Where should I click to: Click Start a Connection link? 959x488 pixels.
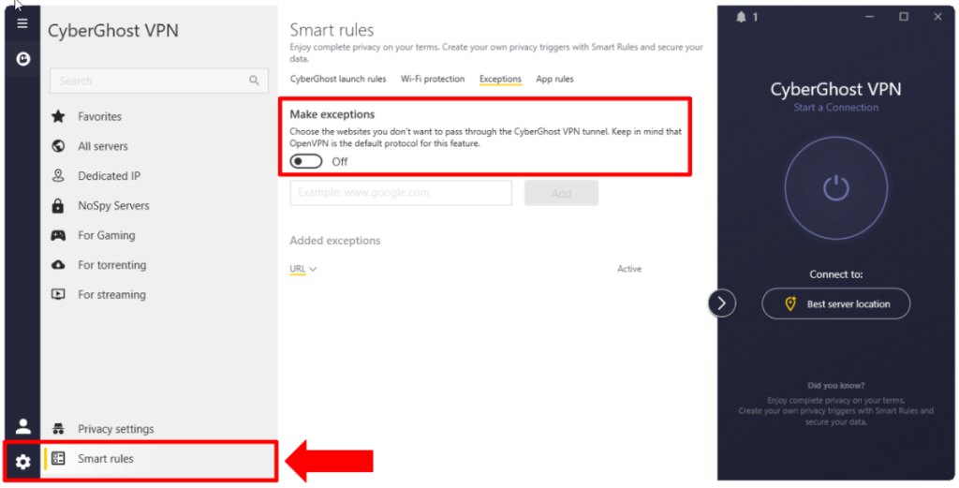click(x=835, y=108)
